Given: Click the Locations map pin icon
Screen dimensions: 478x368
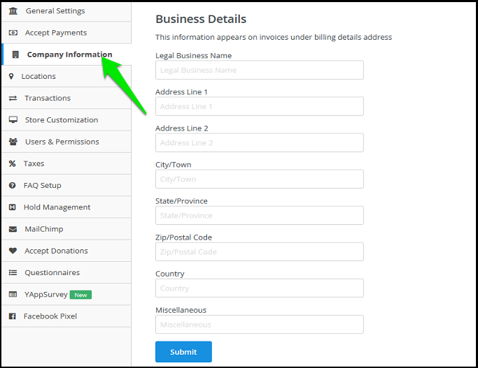Looking at the screenshot, I should pos(11,76).
